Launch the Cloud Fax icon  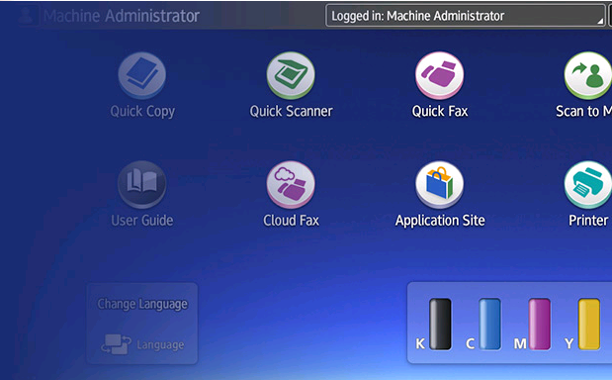tap(291, 185)
